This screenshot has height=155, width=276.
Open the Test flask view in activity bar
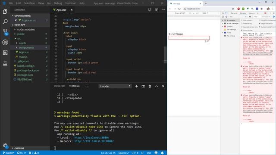[5, 63]
